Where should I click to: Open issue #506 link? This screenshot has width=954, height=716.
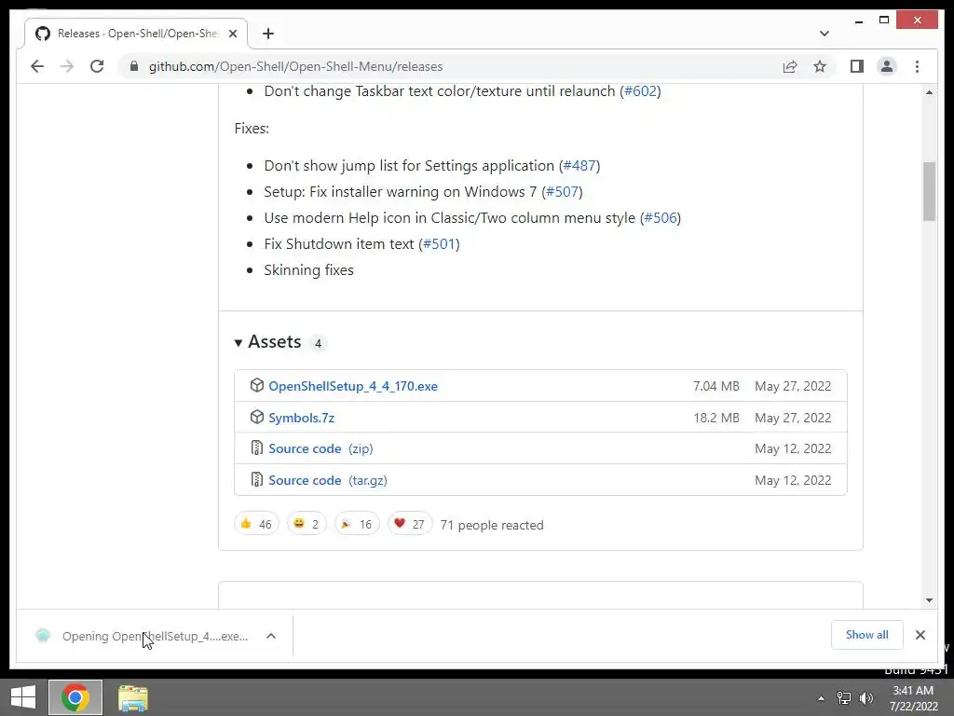(x=661, y=218)
